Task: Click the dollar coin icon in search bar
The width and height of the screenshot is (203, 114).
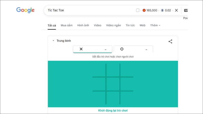Action: click(x=162, y=10)
